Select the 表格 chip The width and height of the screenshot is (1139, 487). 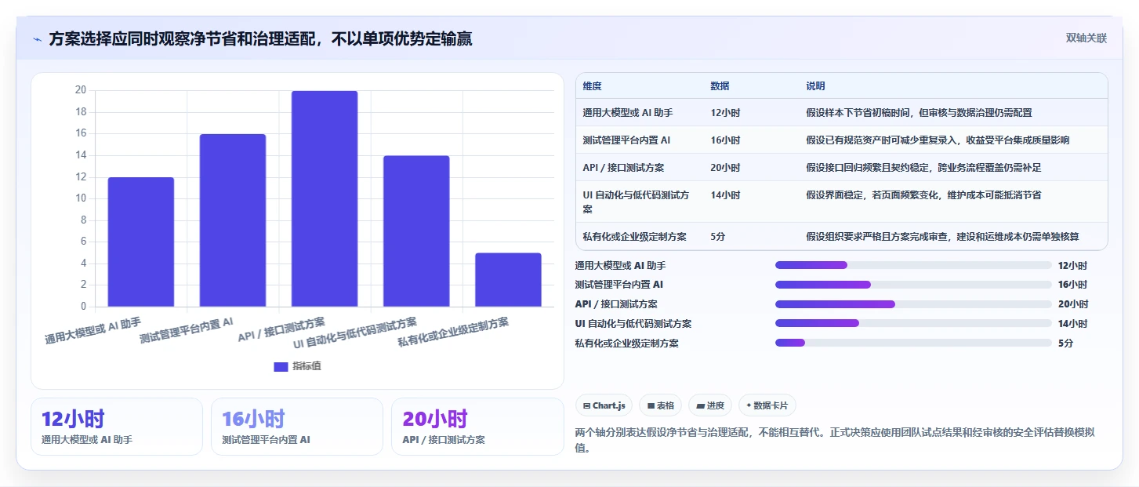[x=660, y=405]
